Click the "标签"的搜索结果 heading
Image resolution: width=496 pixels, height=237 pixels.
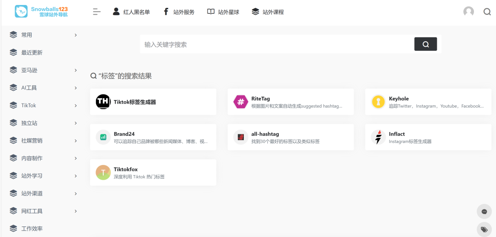(125, 76)
